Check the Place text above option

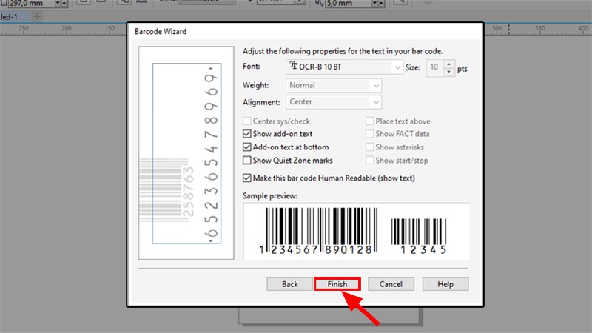tap(369, 121)
